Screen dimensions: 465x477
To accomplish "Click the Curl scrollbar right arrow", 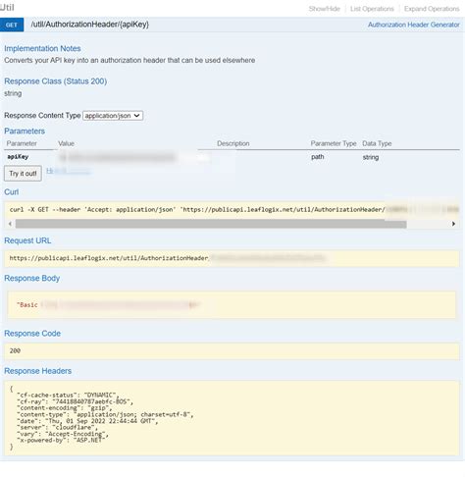I will [x=453, y=224].
